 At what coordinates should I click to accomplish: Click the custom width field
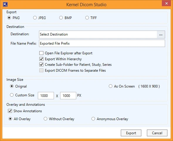click(46, 95)
